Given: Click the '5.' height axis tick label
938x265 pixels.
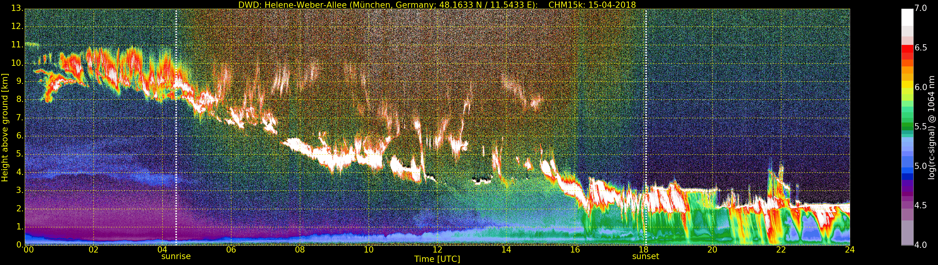Looking at the screenshot, I should 19,154.
